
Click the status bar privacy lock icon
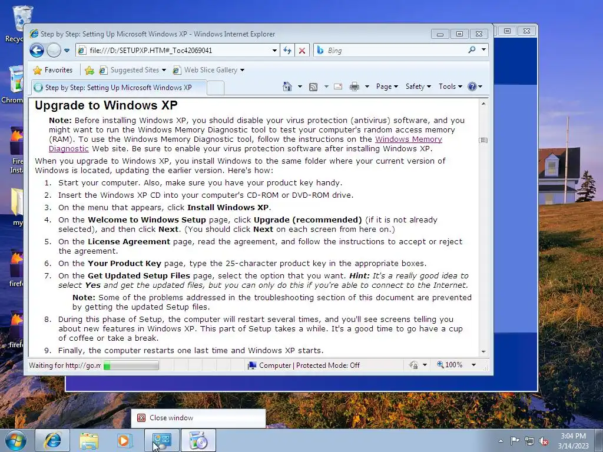pyautogui.click(x=414, y=365)
